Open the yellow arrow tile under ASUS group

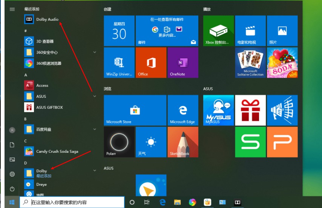(x=151, y=185)
